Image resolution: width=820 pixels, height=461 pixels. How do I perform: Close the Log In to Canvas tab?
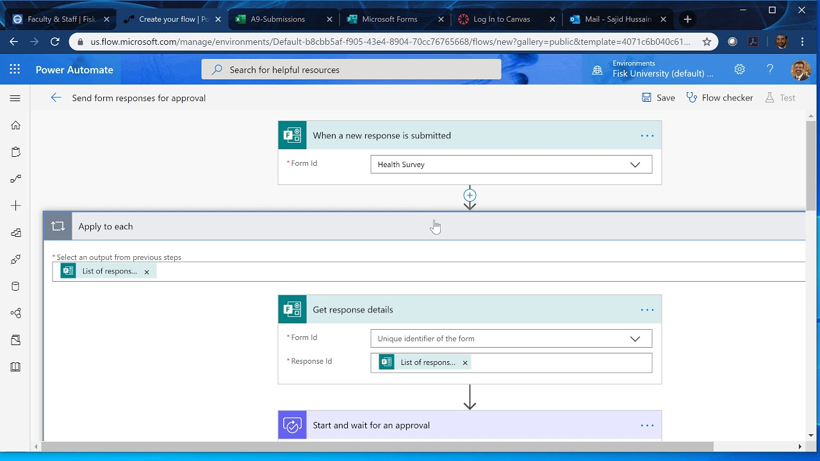[552, 19]
